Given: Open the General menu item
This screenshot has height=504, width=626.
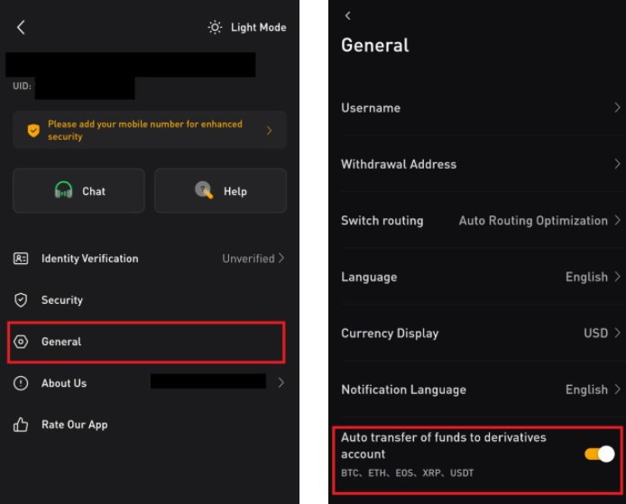Looking at the screenshot, I should pos(146,342).
